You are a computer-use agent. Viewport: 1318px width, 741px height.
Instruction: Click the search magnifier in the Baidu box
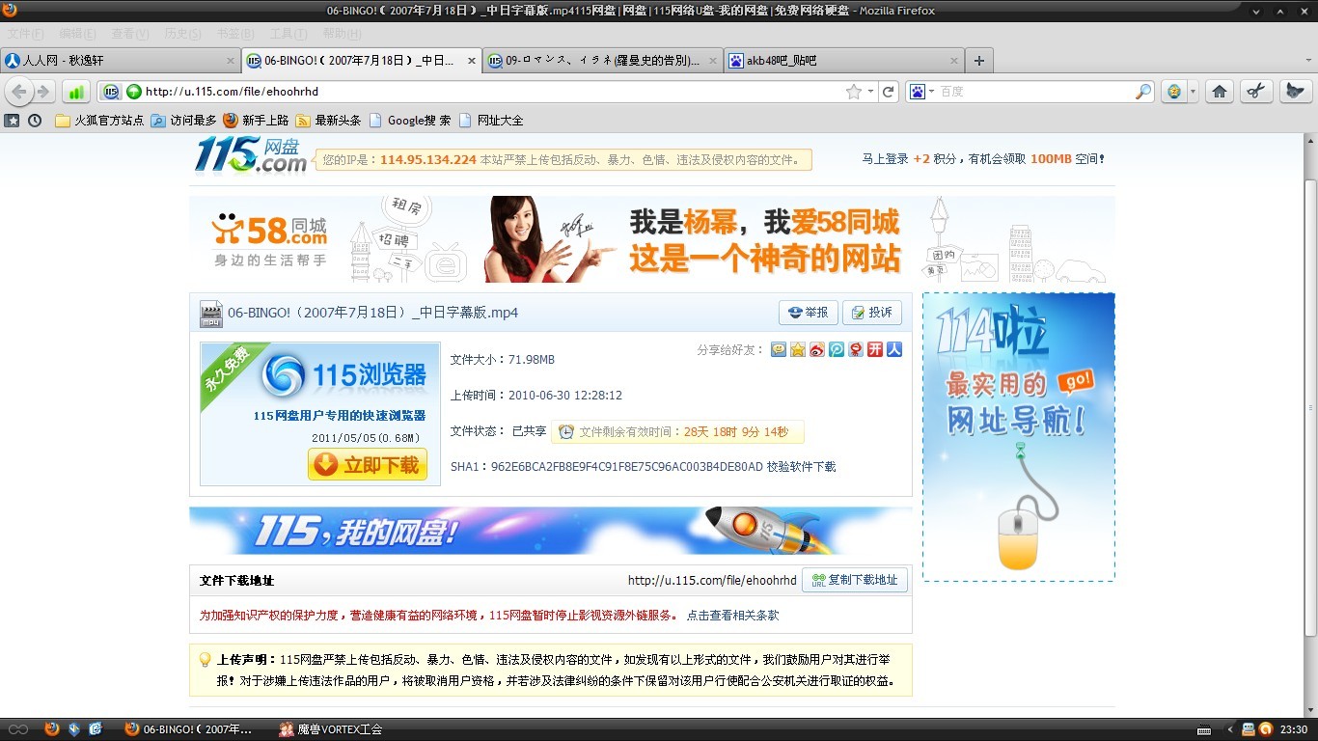[1143, 92]
